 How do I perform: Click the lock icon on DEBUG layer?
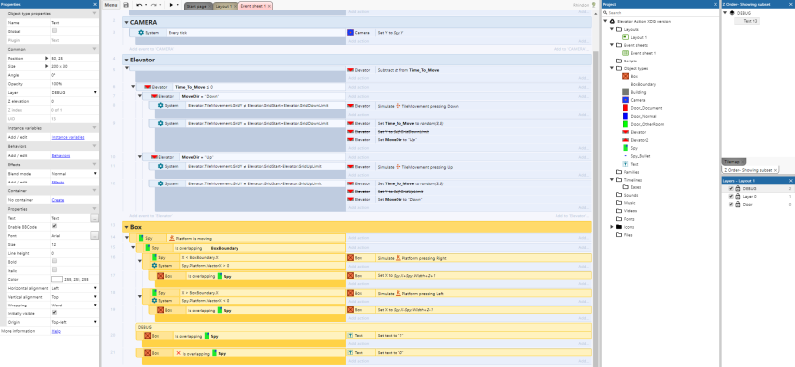click(x=738, y=188)
